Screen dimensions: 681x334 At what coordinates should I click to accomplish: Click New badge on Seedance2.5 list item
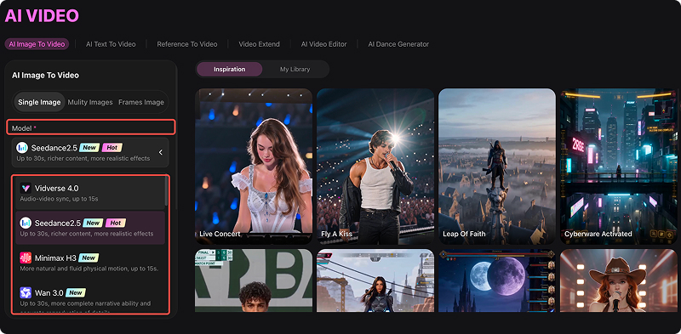coord(93,223)
